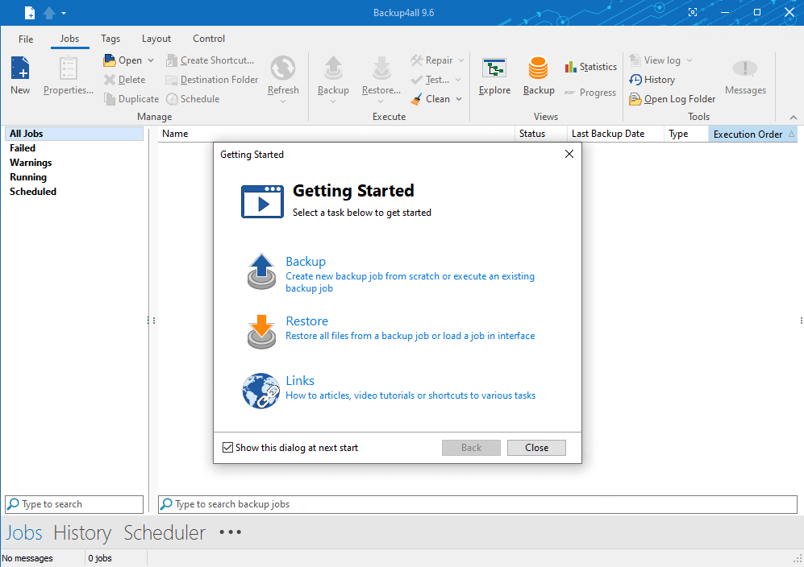
Task: Select Failed jobs filter
Action: point(23,148)
